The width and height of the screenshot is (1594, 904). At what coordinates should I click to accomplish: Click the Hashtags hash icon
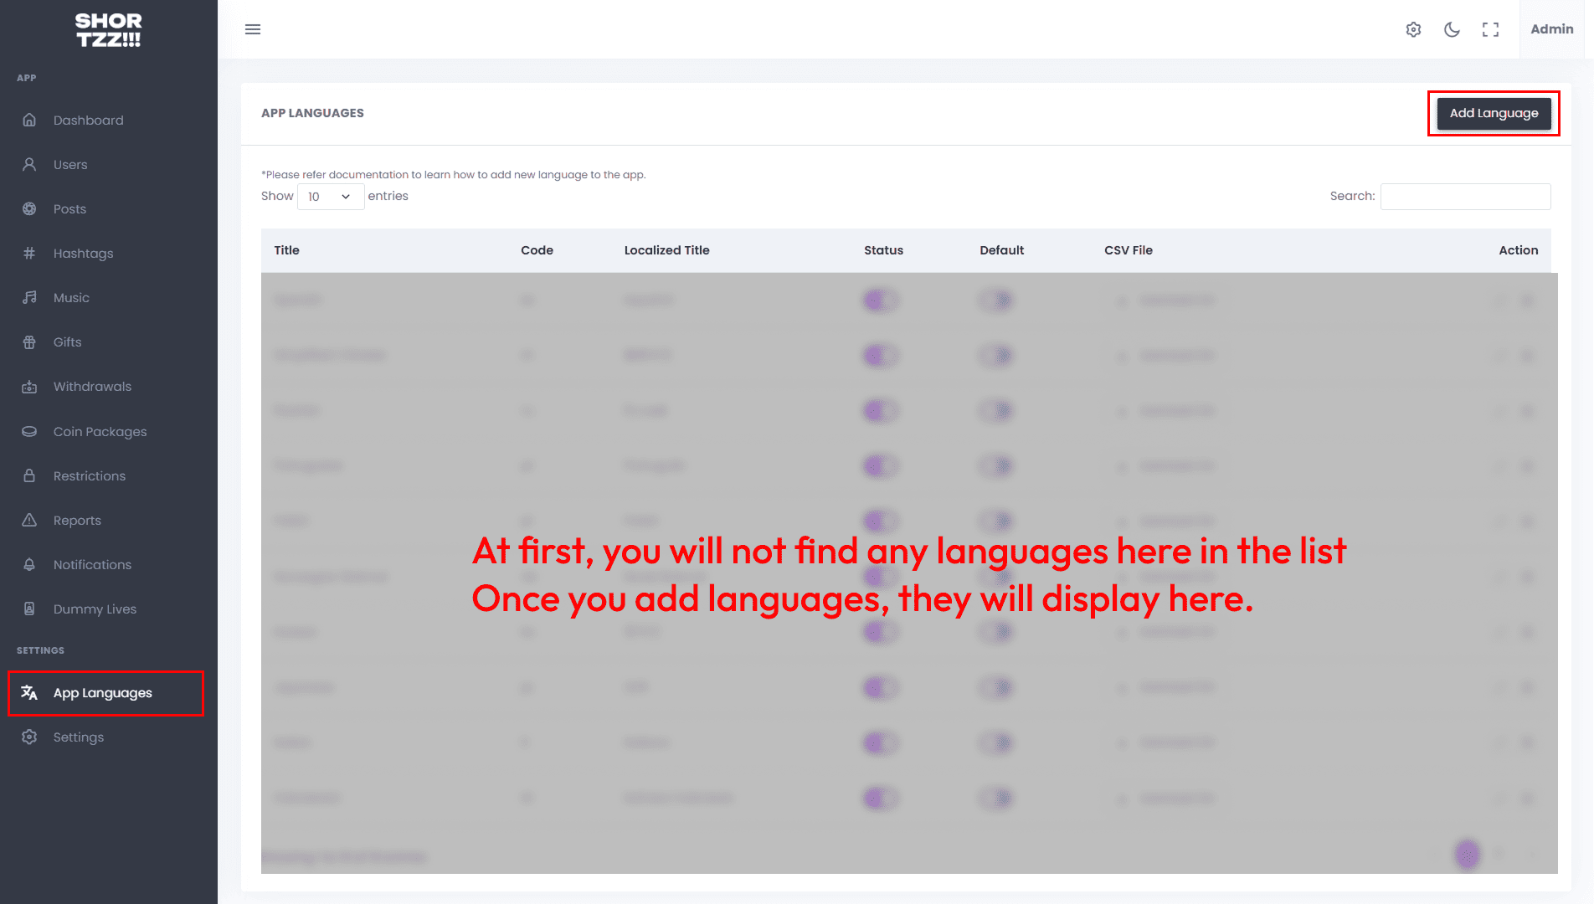[x=29, y=253]
